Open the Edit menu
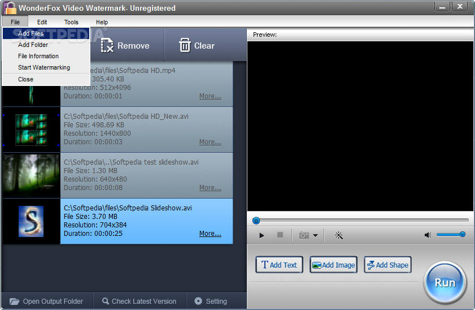Viewport: 475px width, 310px height. tap(42, 22)
